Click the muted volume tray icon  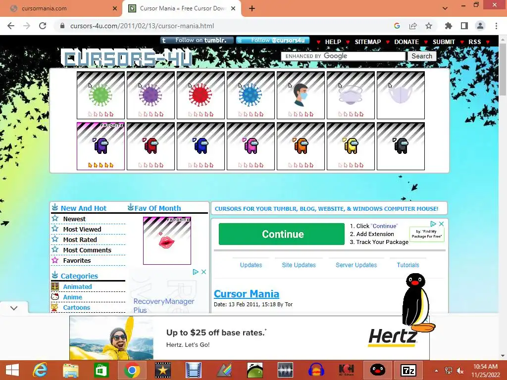(460, 371)
